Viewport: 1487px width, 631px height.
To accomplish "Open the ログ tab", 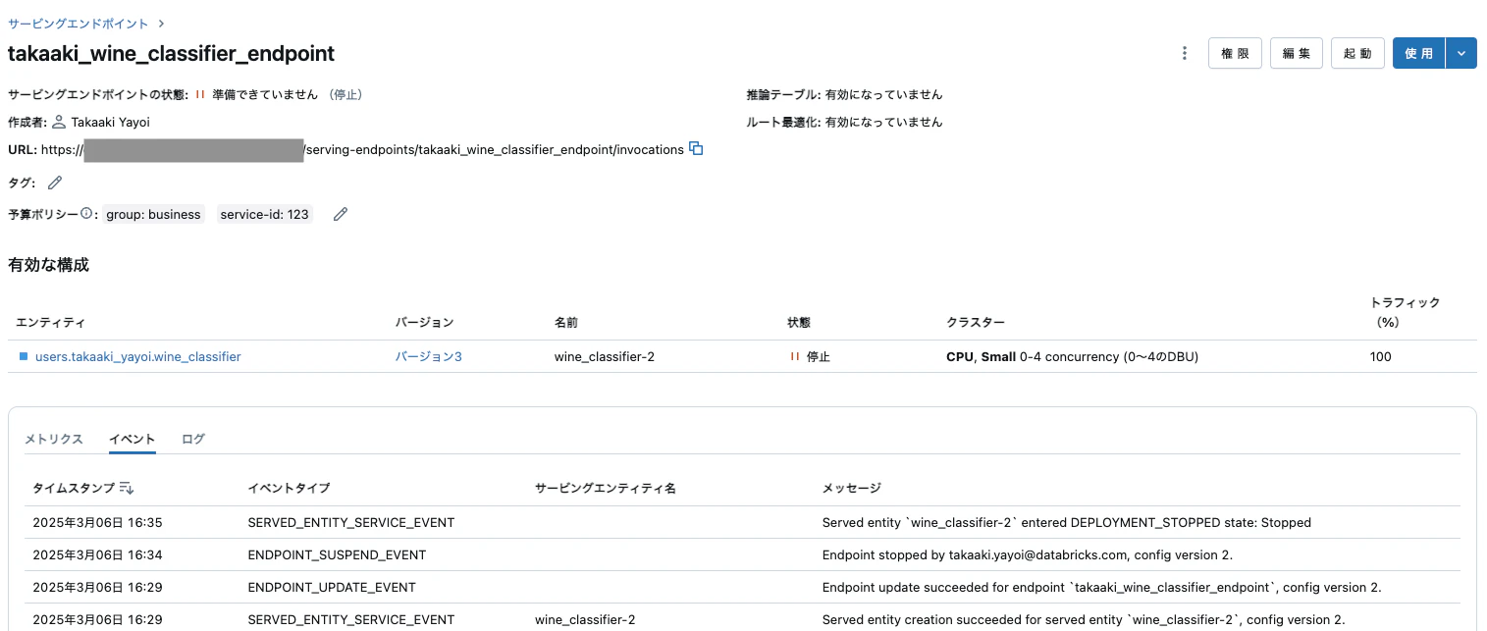I will click(x=193, y=439).
